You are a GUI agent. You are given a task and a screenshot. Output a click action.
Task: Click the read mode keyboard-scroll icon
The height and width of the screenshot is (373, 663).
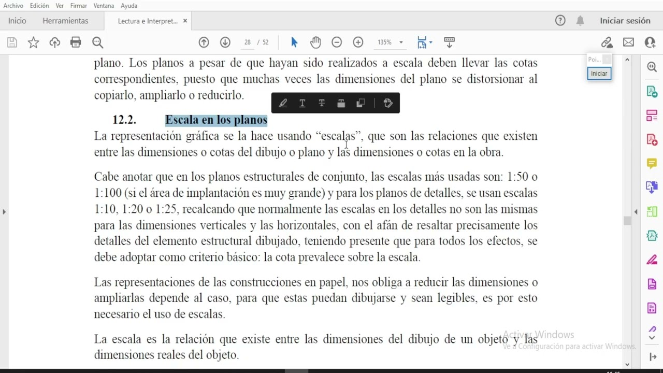pos(449,42)
